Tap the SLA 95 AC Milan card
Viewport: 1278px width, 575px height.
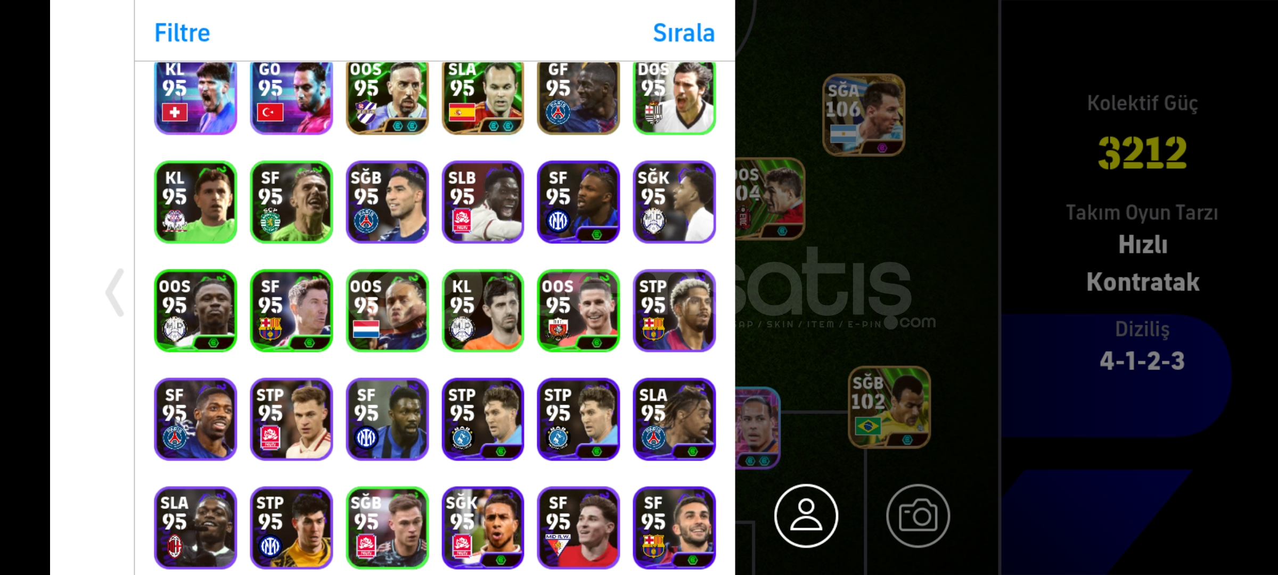pyautogui.click(x=195, y=528)
